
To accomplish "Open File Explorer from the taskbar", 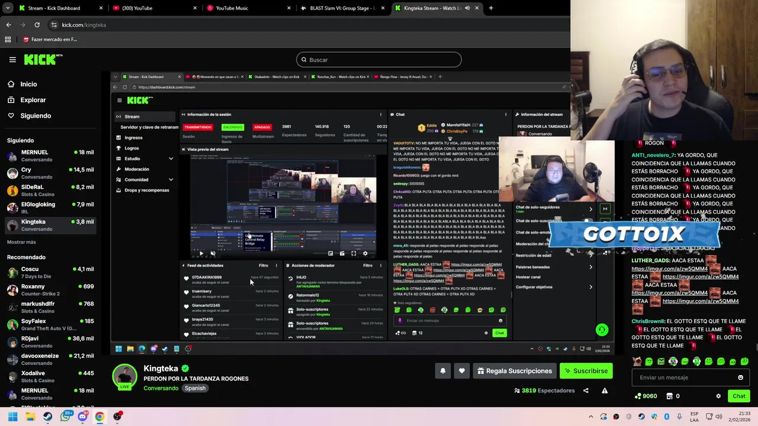I will 30,417.
